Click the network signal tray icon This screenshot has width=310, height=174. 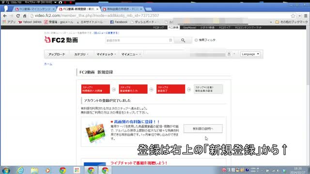273,171
